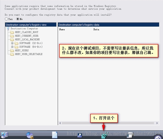The width and height of the screenshot is (163, 139).
Task: Click the Name column header
Action: pyautogui.click(x=62, y=29)
